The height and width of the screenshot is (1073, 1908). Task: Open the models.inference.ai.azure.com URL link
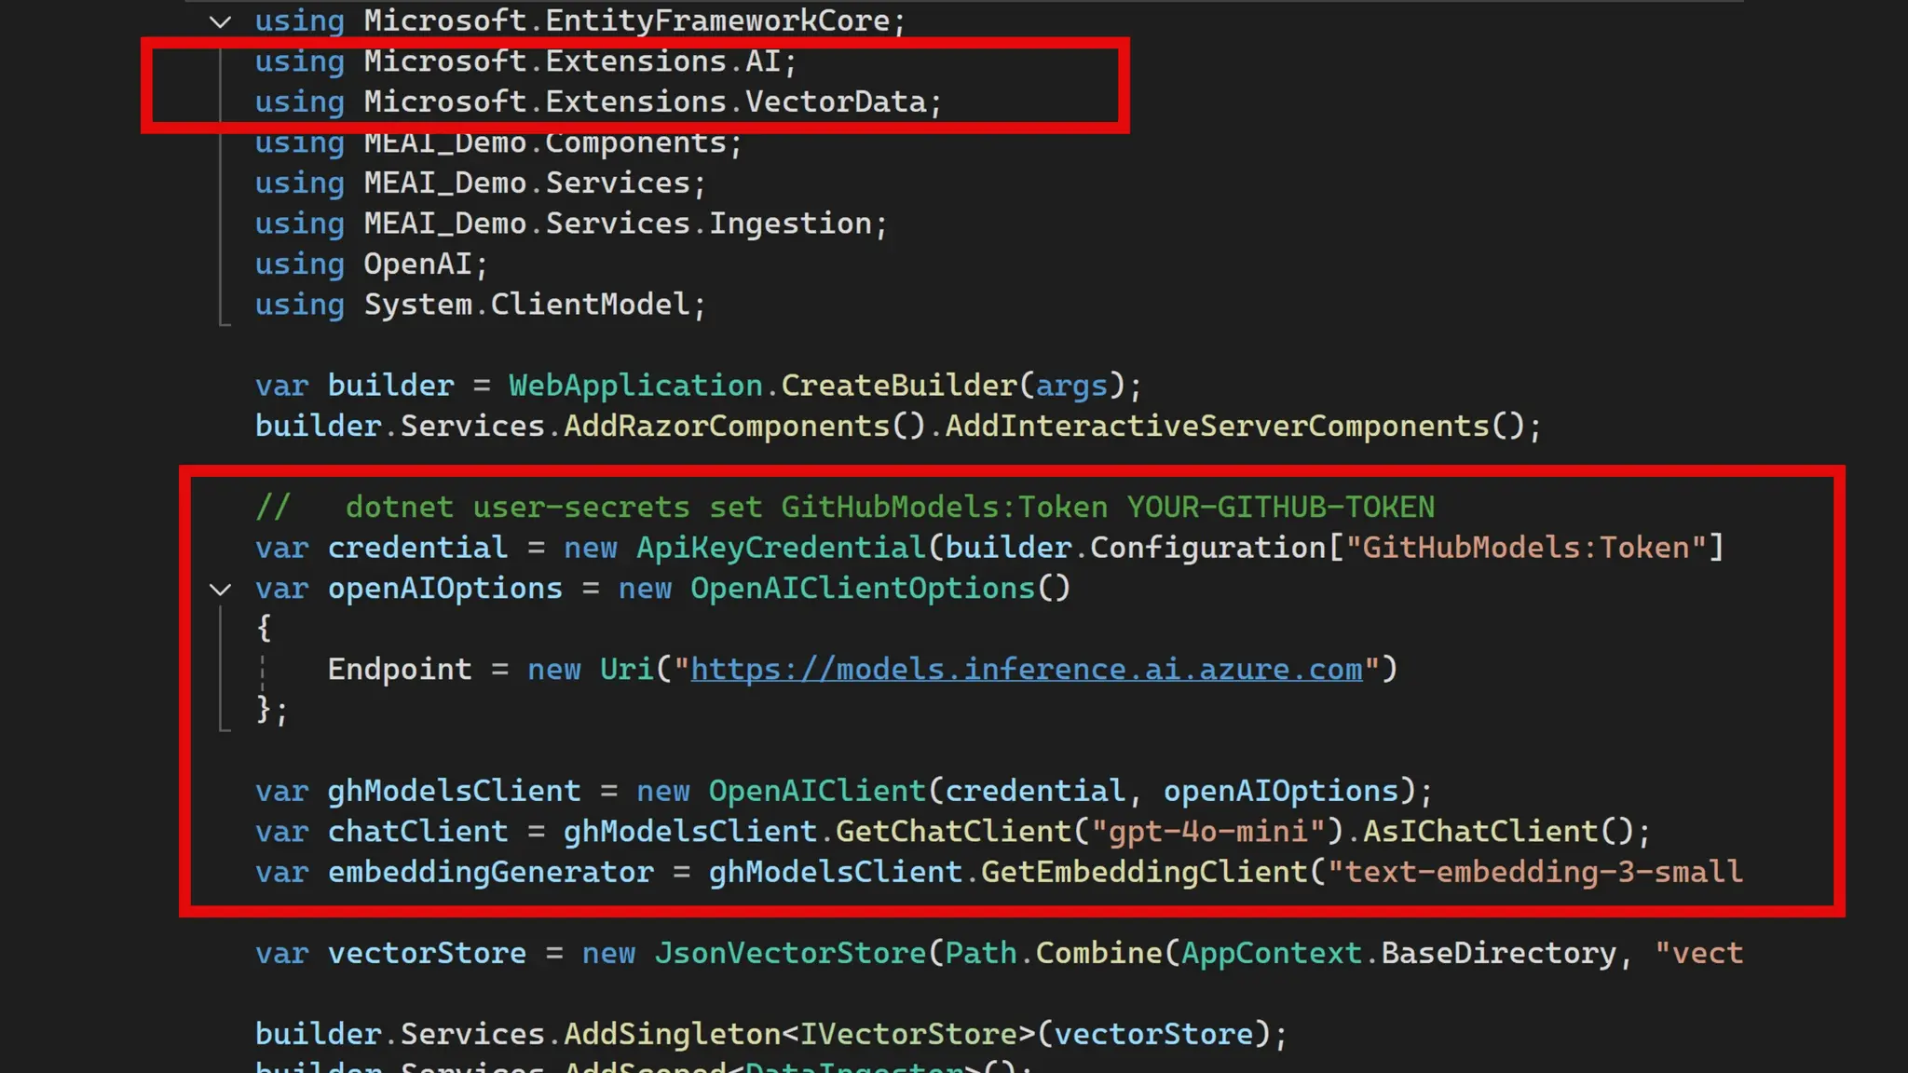click(x=1026, y=669)
